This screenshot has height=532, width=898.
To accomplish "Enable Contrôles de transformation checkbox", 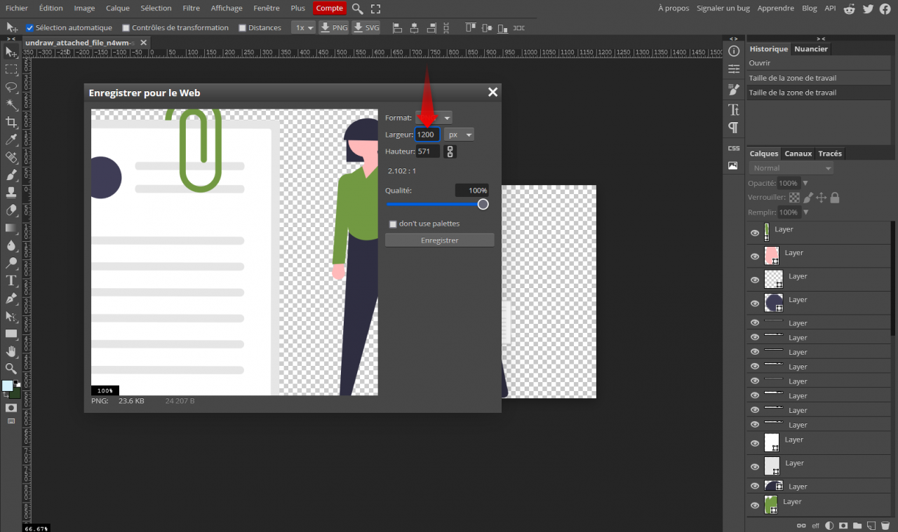I will (126, 28).
